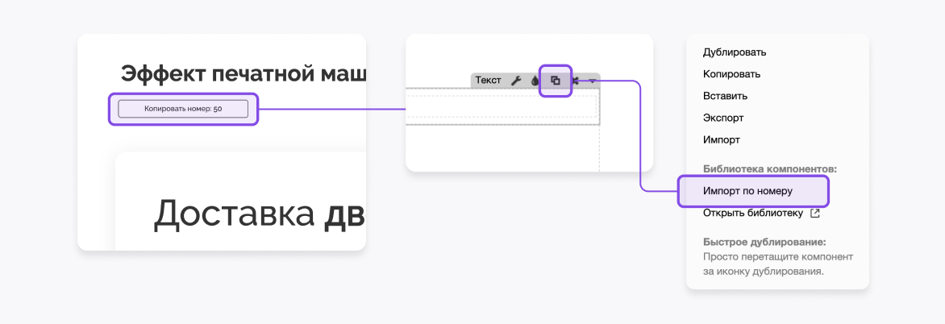Click the Эффект печатной машинки heading
The image size is (945, 324).
pyautogui.click(x=243, y=73)
